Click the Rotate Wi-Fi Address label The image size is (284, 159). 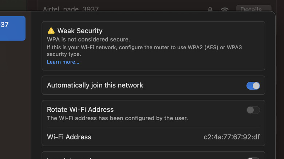point(80,109)
